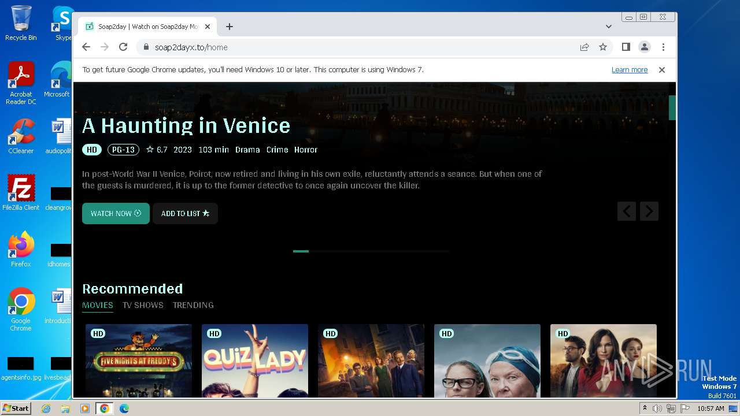The height and width of the screenshot is (416, 740).
Task: Open Learn more link in update banner
Action: [x=630, y=70]
